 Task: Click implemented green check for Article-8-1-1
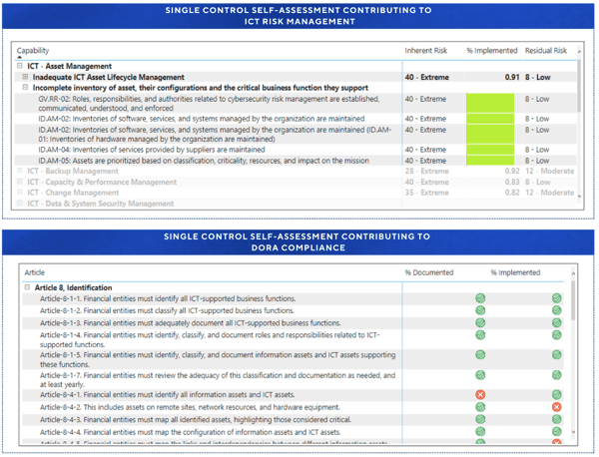point(557,298)
